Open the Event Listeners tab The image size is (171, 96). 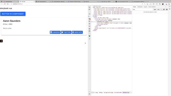pyautogui.click(x=152, y=7)
